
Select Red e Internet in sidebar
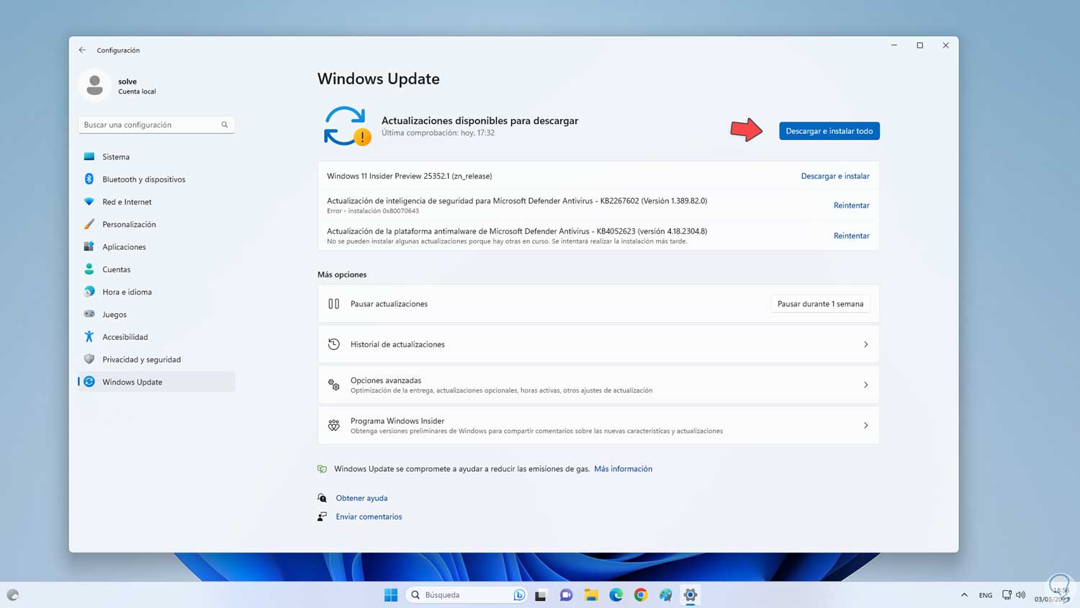[x=156, y=202]
